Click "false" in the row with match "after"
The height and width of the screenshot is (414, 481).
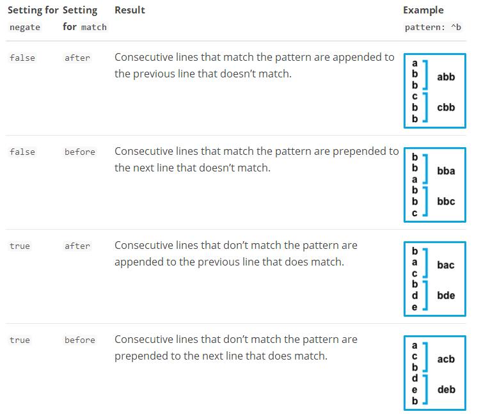coord(22,58)
